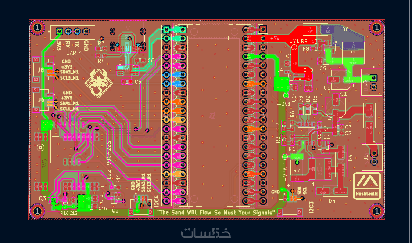412x243 pixels.
Task: Select the I2C3 connector label
Action: pyautogui.click(x=312, y=207)
